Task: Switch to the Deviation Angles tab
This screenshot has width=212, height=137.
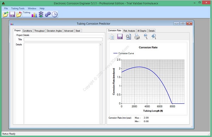Action: 54,31
